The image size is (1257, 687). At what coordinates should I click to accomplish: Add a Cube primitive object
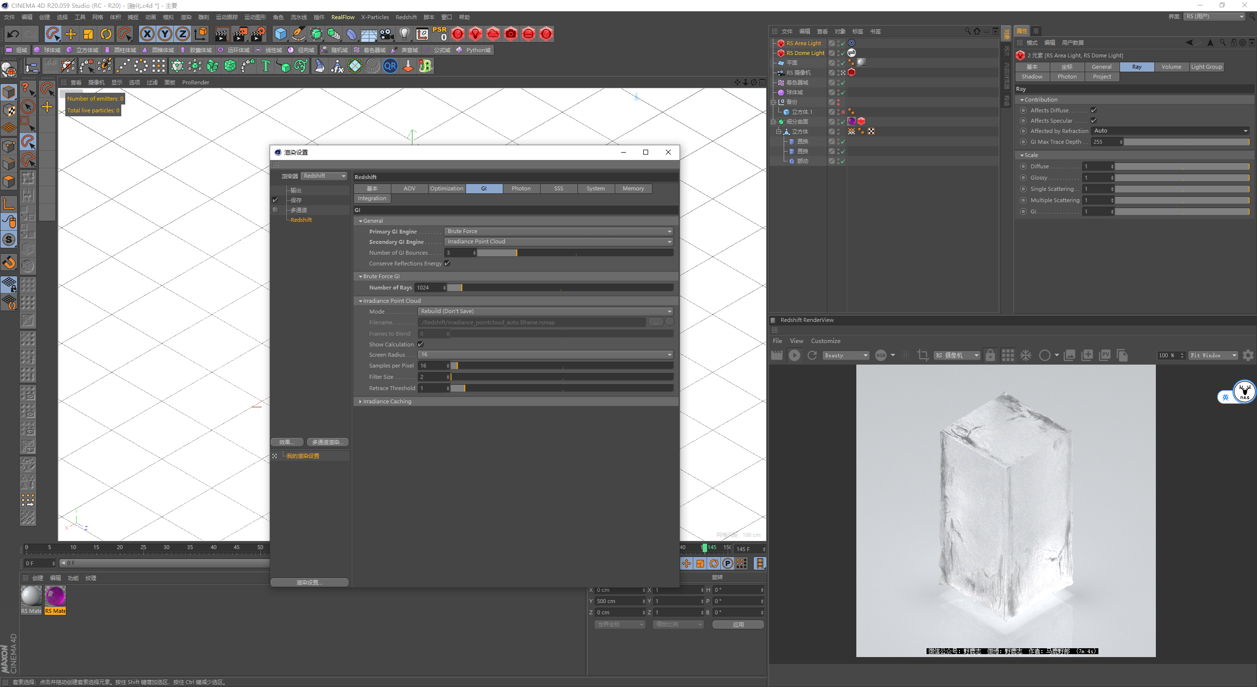pos(280,34)
